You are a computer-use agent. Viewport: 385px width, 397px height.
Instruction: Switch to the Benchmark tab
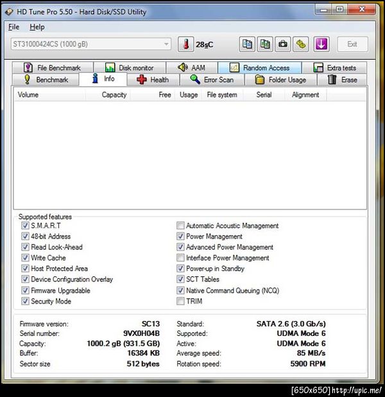coord(46,80)
